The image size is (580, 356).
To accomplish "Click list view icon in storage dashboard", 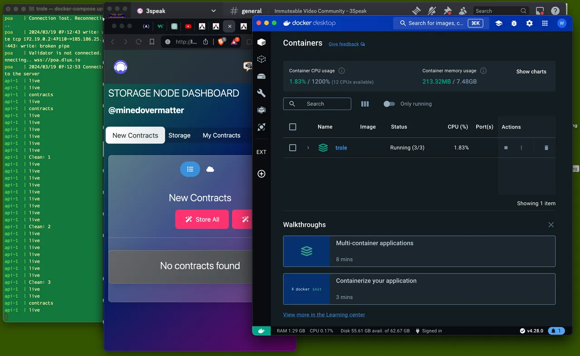I will click(190, 169).
